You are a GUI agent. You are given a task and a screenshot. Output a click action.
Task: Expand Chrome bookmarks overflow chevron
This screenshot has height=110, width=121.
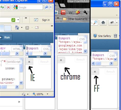(58, 18)
